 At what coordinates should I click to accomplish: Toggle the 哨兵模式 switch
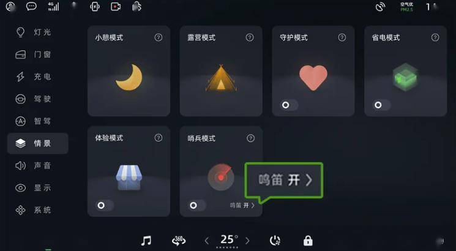pyautogui.click(x=197, y=206)
